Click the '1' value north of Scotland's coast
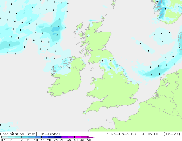Image resolution: width=182 pixels, height=141 pixels. 95,21
